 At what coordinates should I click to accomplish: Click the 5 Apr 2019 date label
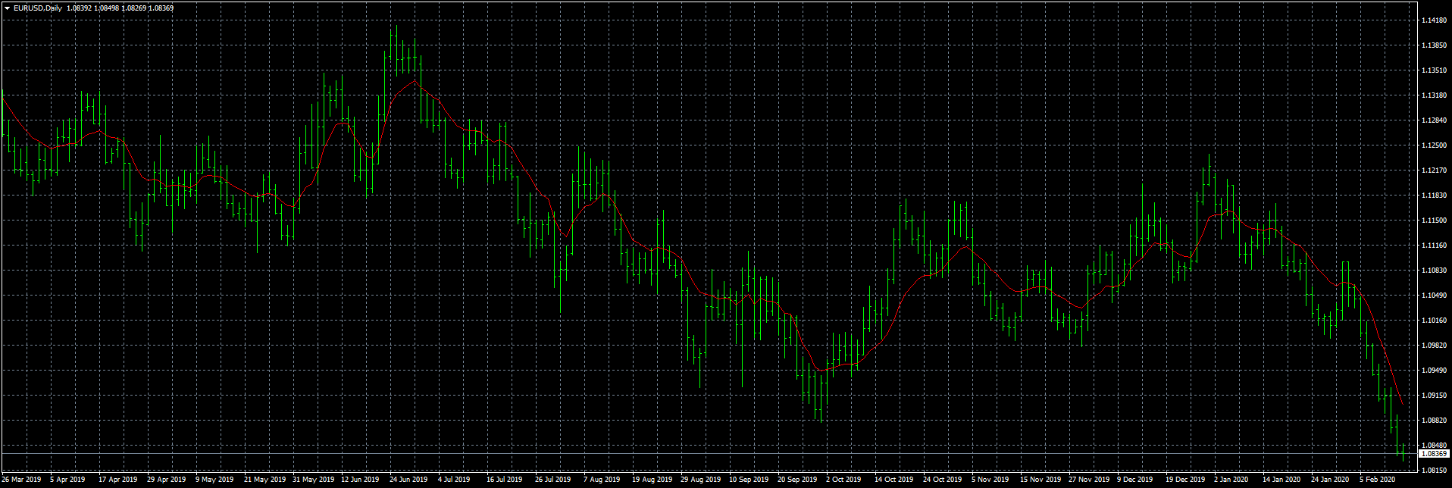pos(67,480)
